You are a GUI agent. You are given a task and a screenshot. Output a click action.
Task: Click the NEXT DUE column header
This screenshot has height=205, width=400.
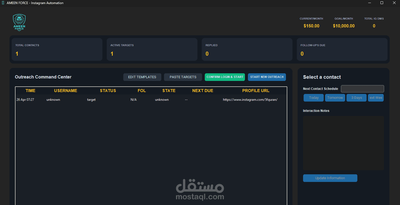click(x=203, y=91)
